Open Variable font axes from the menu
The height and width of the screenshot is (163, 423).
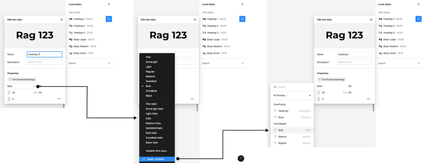click(157, 151)
